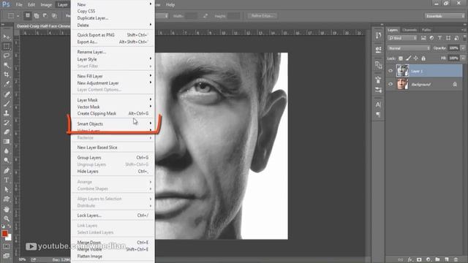Toggle adjustment layer filter icon

431,38
